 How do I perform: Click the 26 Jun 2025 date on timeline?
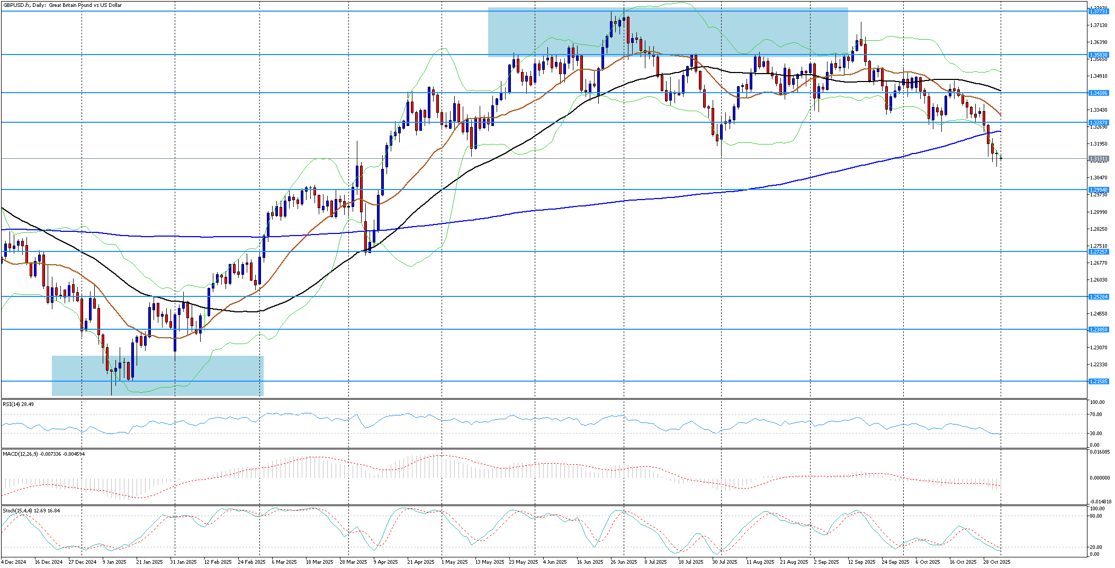coord(624,562)
